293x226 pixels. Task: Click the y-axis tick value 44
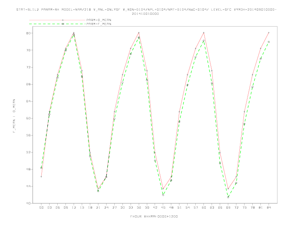29,186
